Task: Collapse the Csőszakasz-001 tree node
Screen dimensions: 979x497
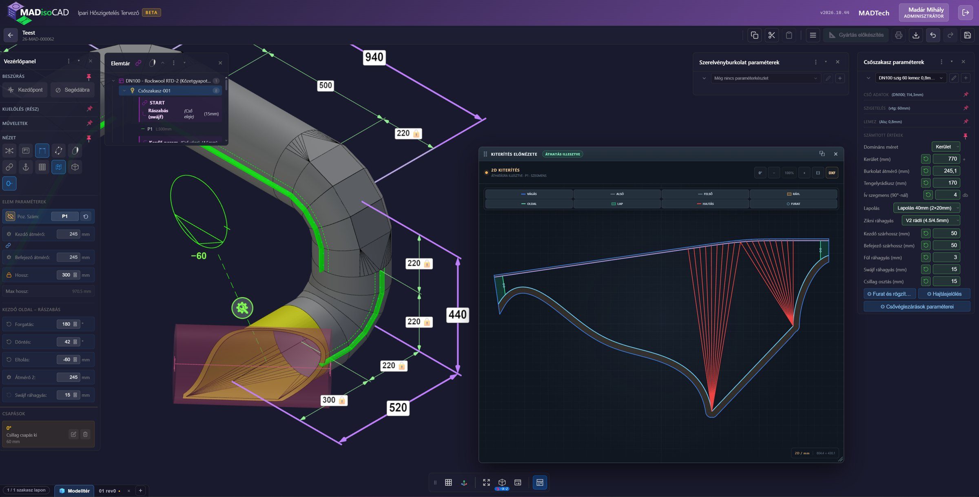Action: (x=124, y=91)
